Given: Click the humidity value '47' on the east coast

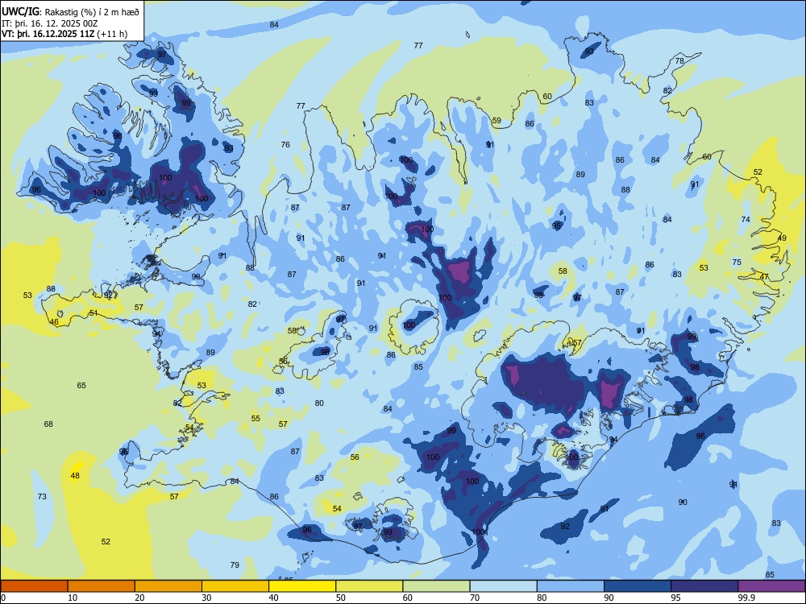Looking at the screenshot, I should 764,277.
